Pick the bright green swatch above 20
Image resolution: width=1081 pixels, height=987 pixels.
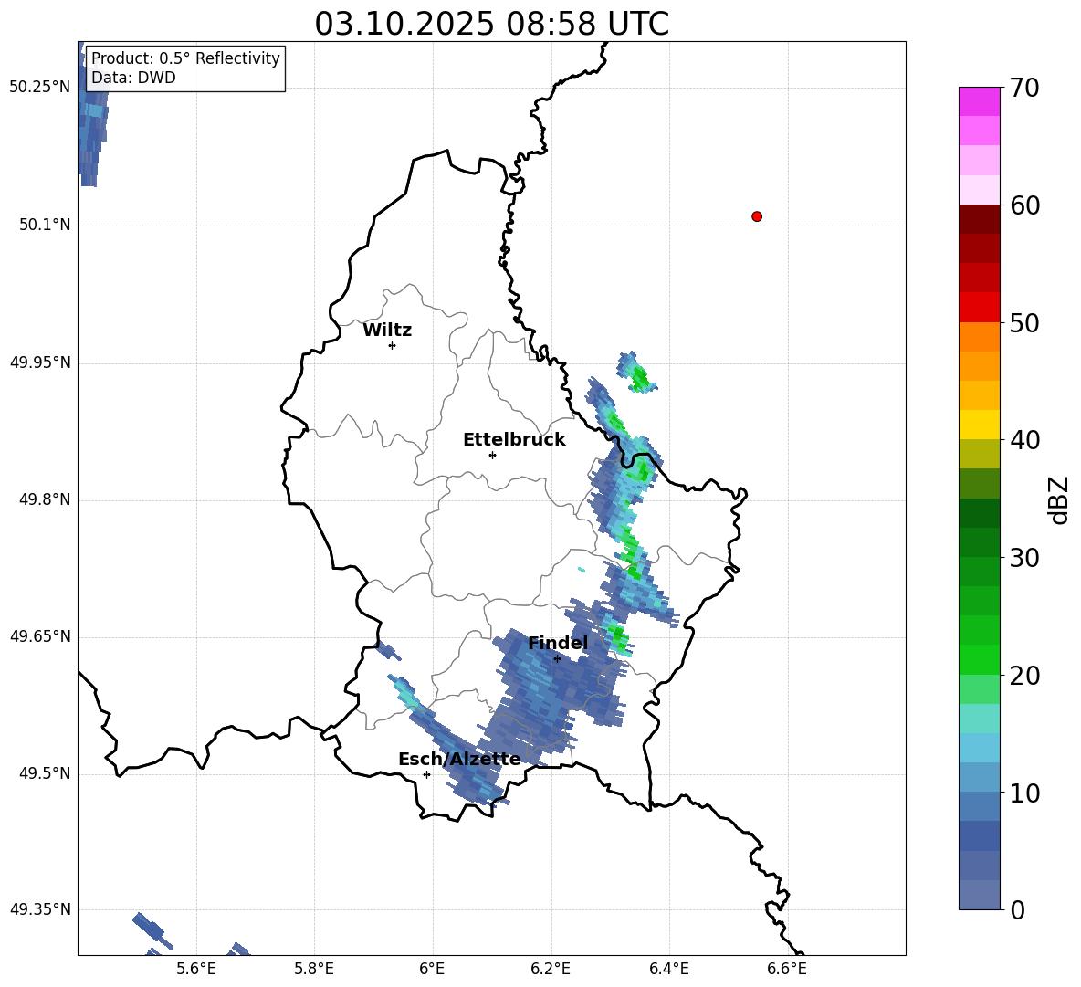pos(979,659)
